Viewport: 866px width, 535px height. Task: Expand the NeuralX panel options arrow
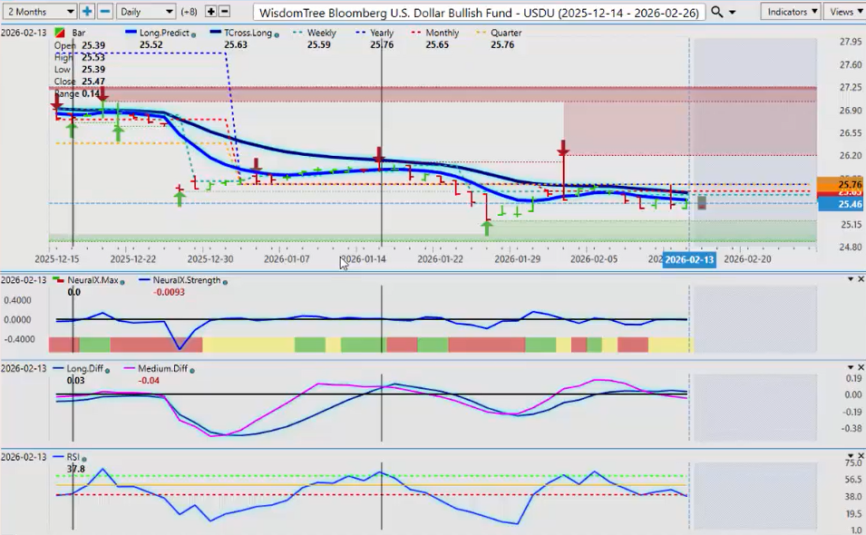coord(849,279)
